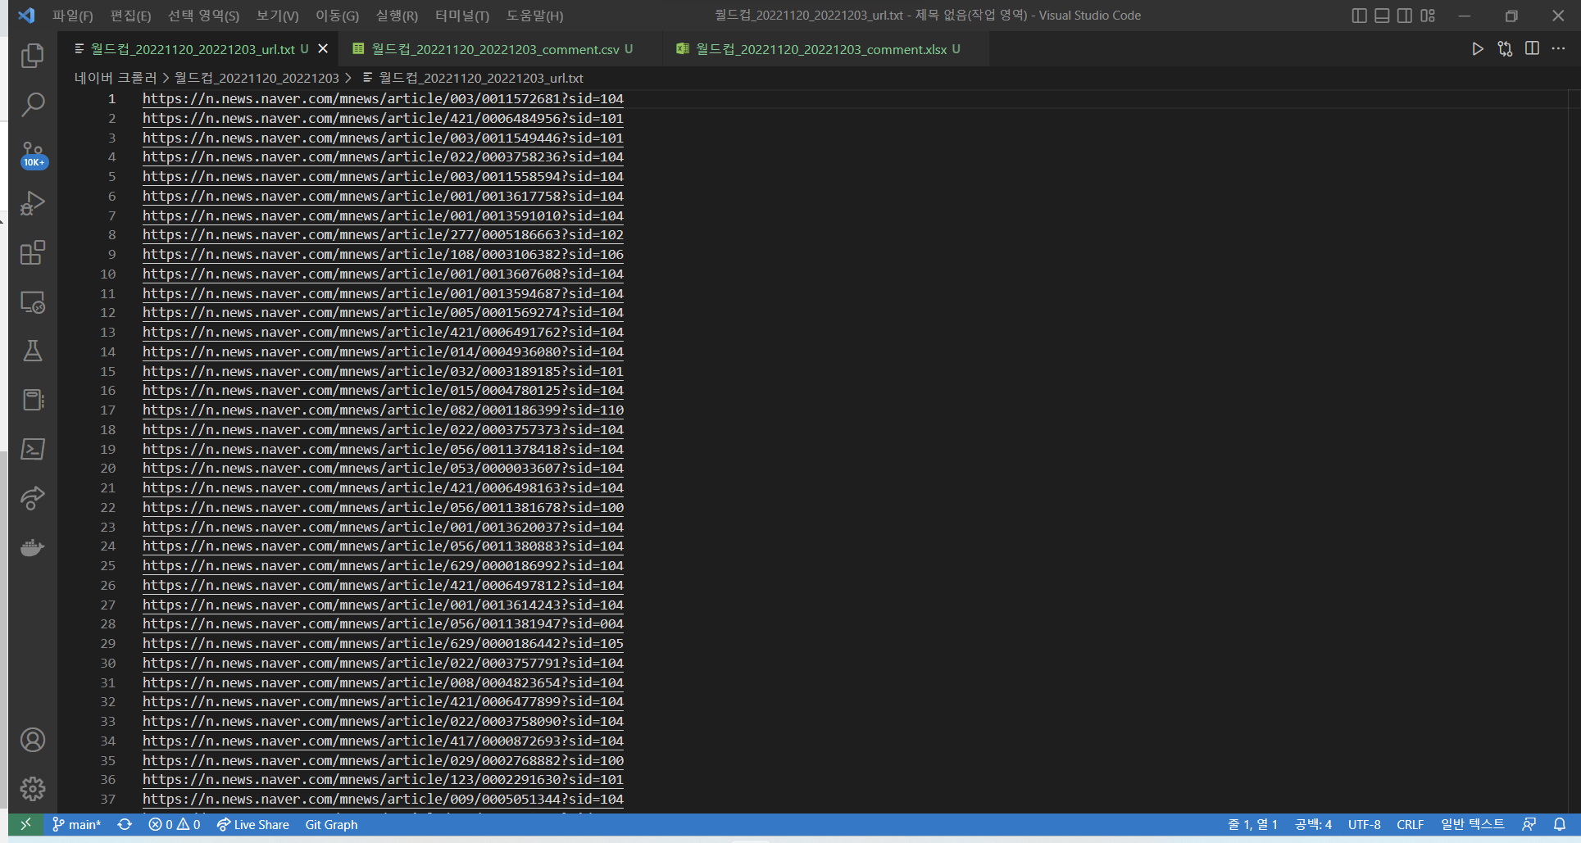
Task: Click the URL on line 17 with sid=110
Action: pos(383,410)
